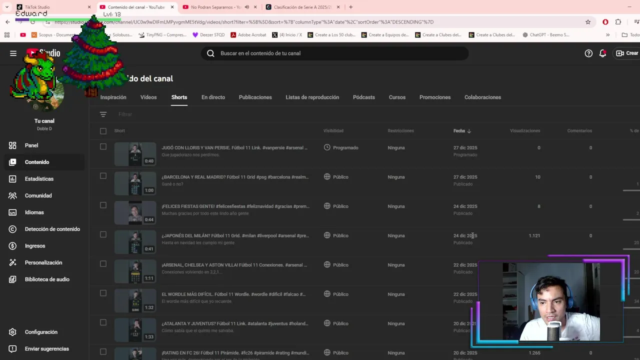640x360 pixels.
Task: Switch to the Promociones tab
Action: [435, 97]
